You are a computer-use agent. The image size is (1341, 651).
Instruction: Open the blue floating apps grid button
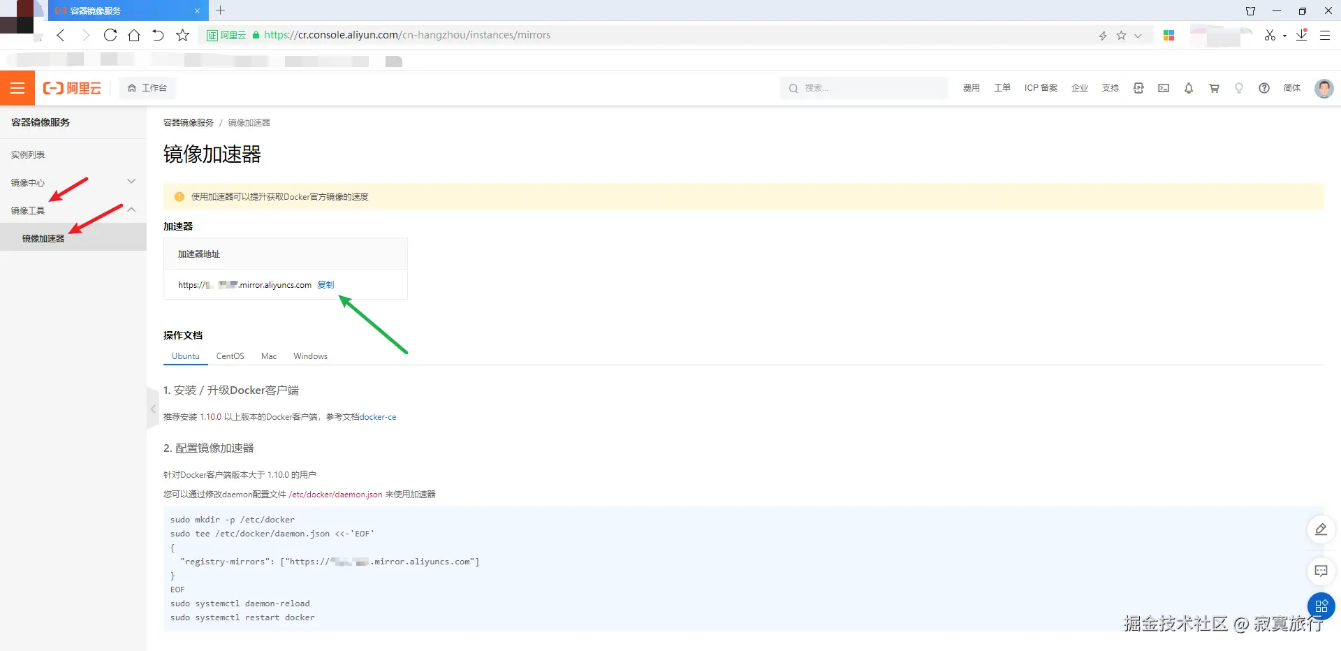tap(1321, 606)
